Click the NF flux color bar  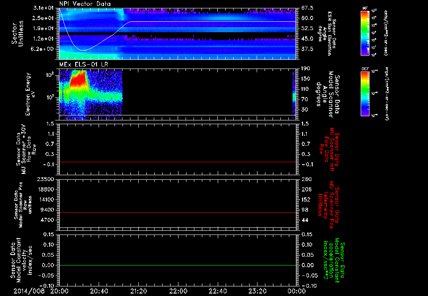[365, 33]
